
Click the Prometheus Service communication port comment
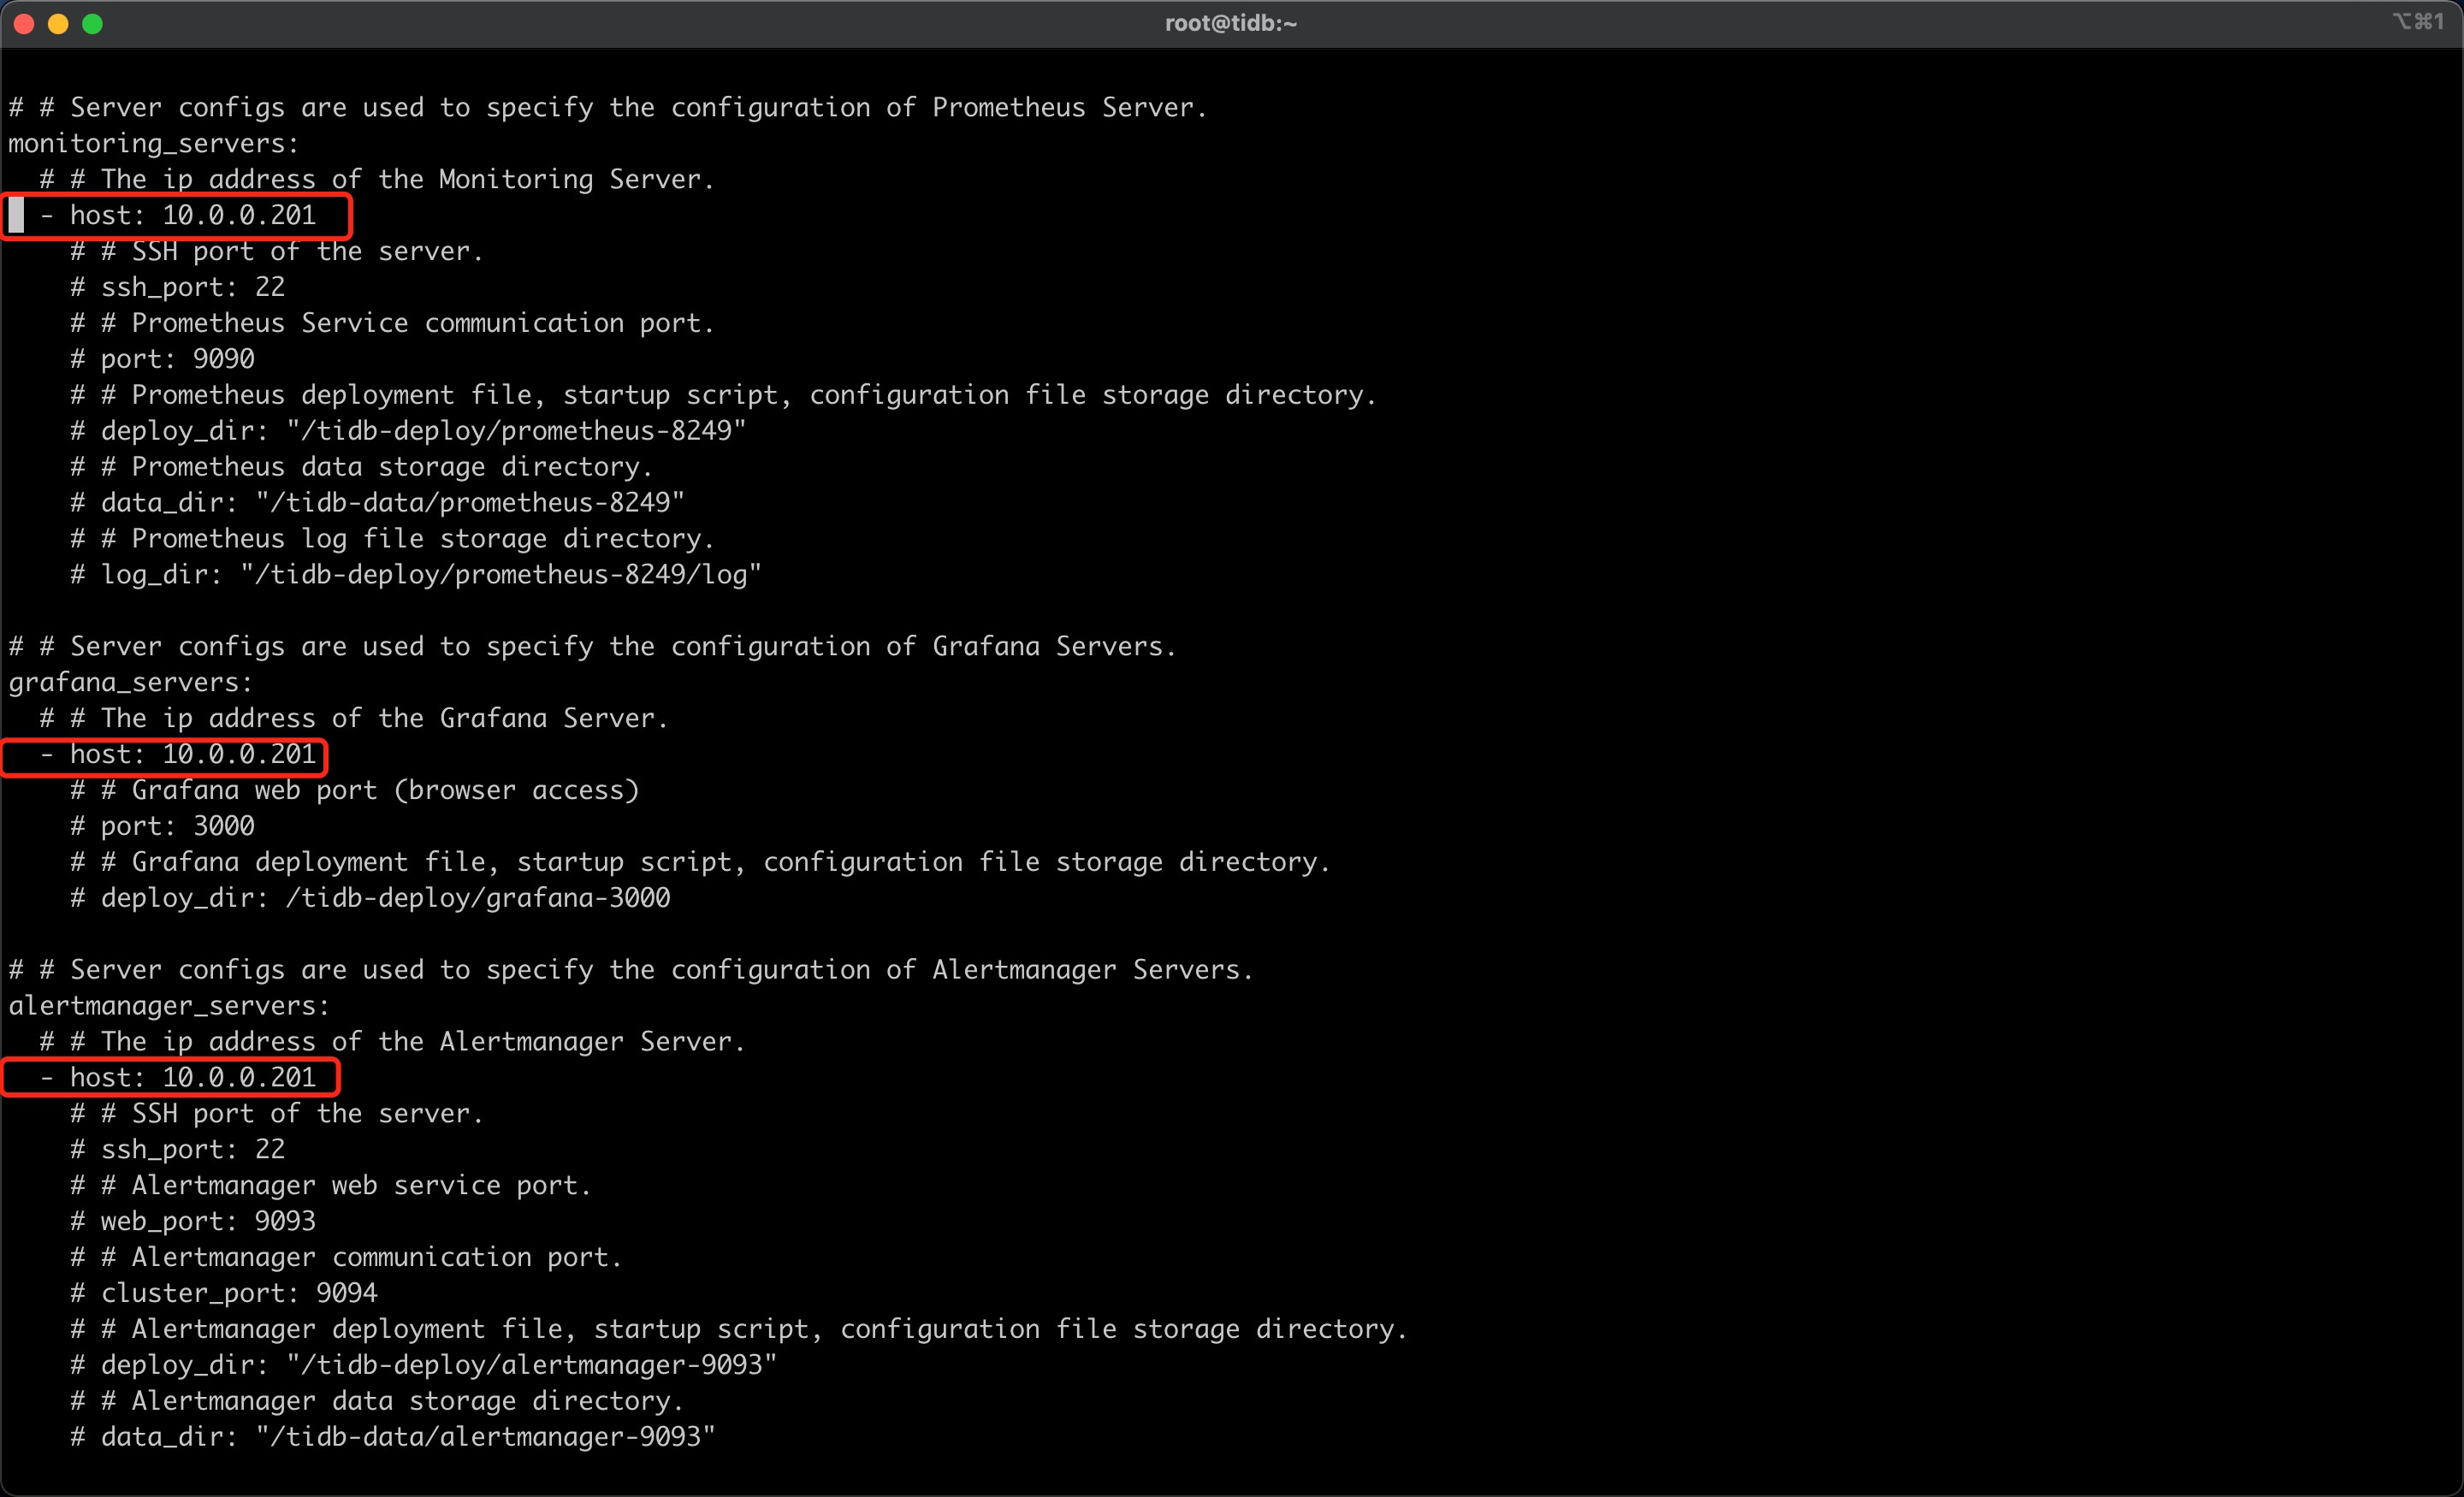392,323
